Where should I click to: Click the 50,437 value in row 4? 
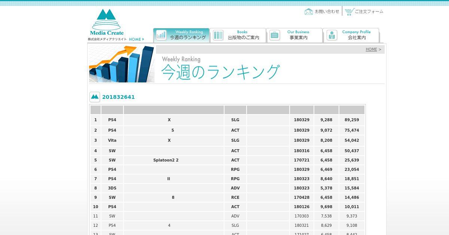[x=352, y=151]
